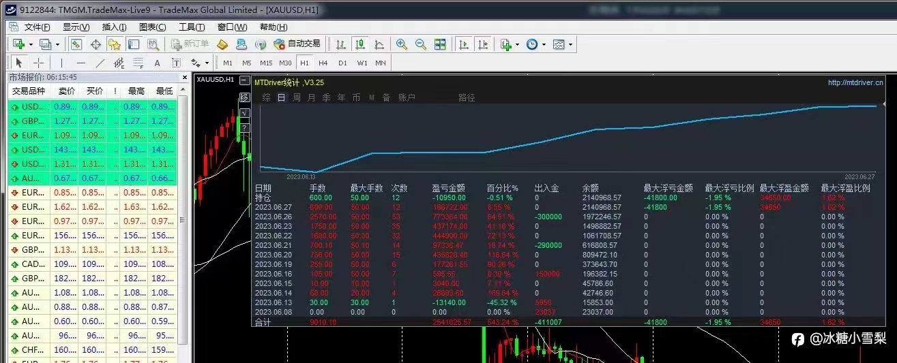
Task: Switch timeframe to MN
Action: pos(381,63)
